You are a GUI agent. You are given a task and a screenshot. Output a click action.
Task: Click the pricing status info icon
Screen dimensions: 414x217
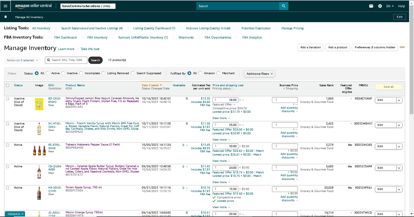[x=233, y=89]
